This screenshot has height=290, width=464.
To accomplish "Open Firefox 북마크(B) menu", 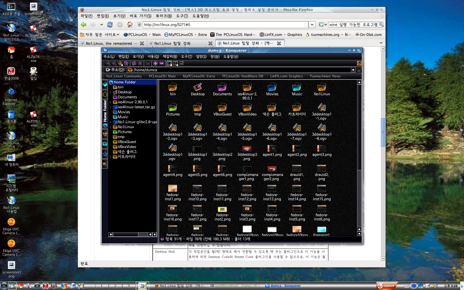I will click(164, 16).
